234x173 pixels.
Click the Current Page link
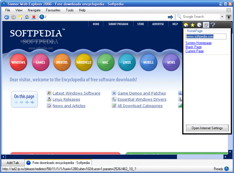click(x=195, y=51)
